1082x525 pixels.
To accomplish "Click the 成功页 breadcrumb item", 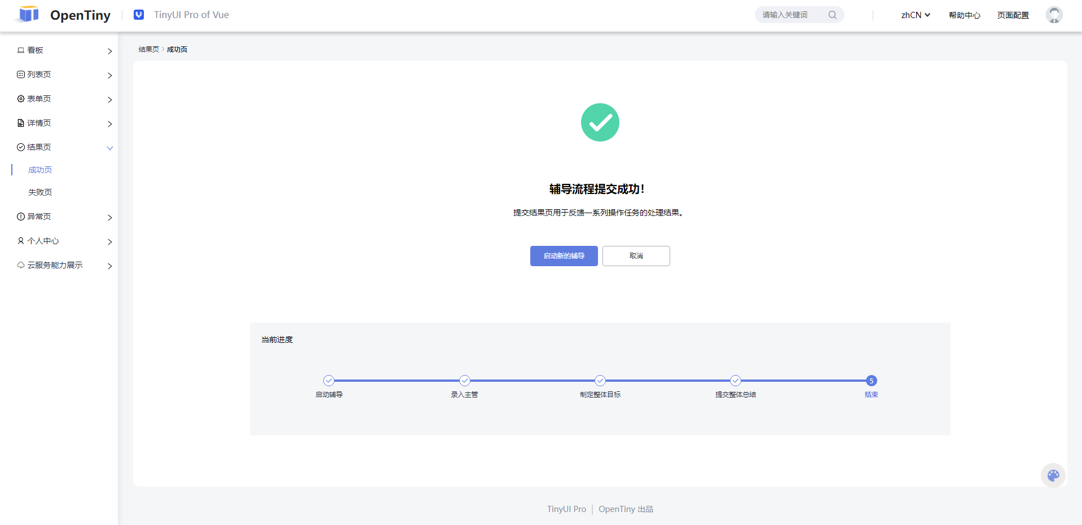I will tap(177, 50).
